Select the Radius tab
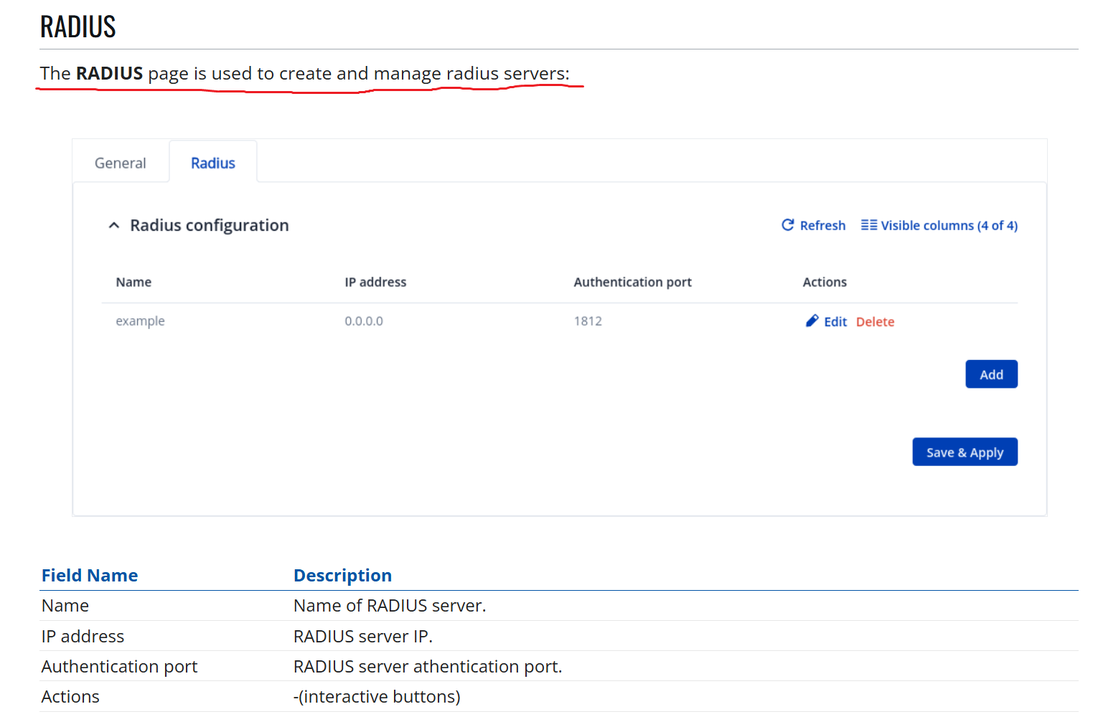The image size is (1098, 727). coord(213,163)
